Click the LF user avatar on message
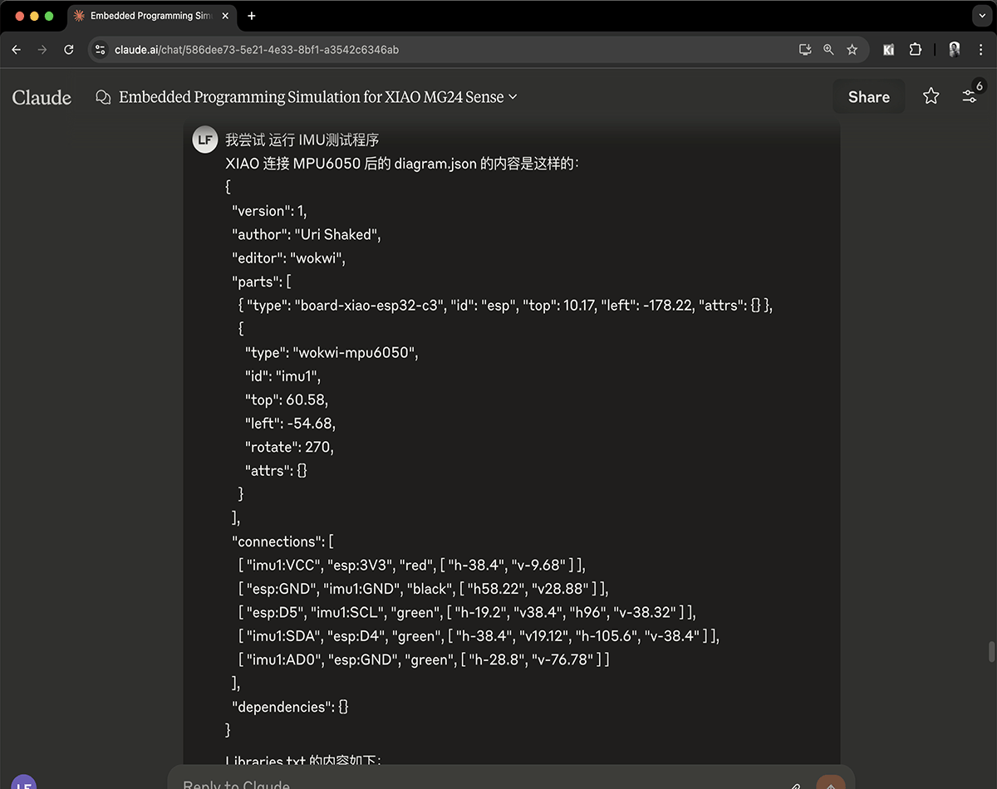 (205, 140)
